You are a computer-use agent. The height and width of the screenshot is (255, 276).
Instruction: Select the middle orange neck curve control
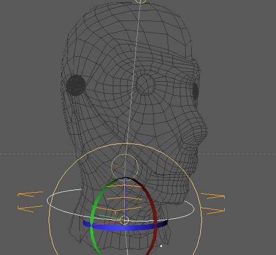point(124,199)
